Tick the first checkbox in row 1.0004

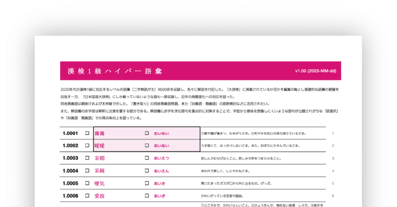point(87,171)
